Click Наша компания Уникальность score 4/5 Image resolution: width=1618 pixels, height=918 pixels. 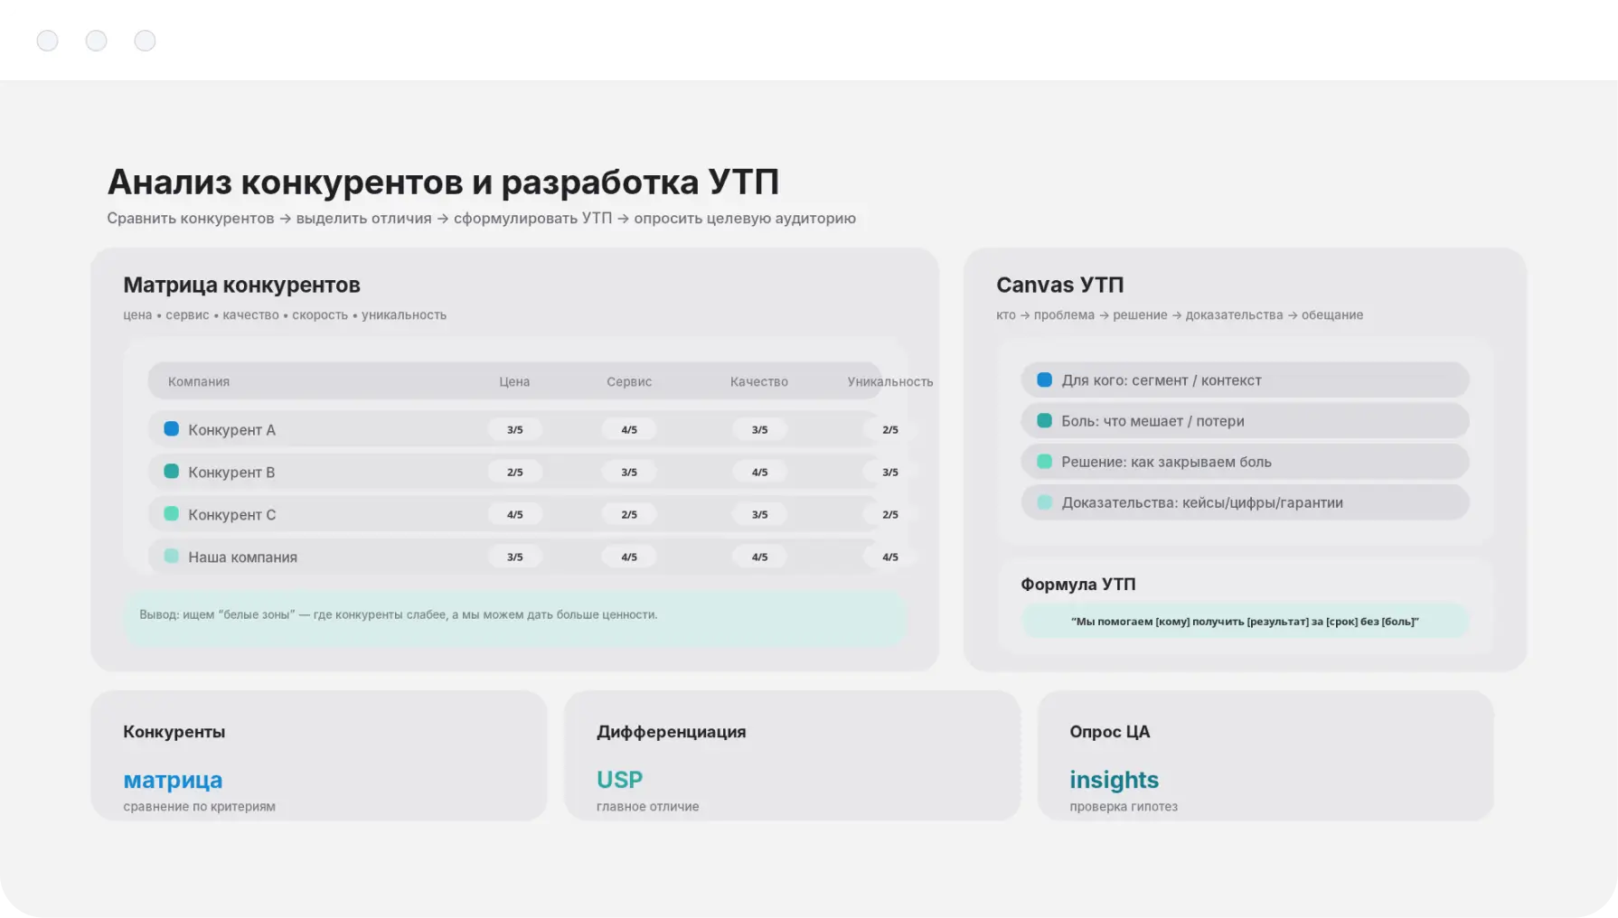point(889,557)
